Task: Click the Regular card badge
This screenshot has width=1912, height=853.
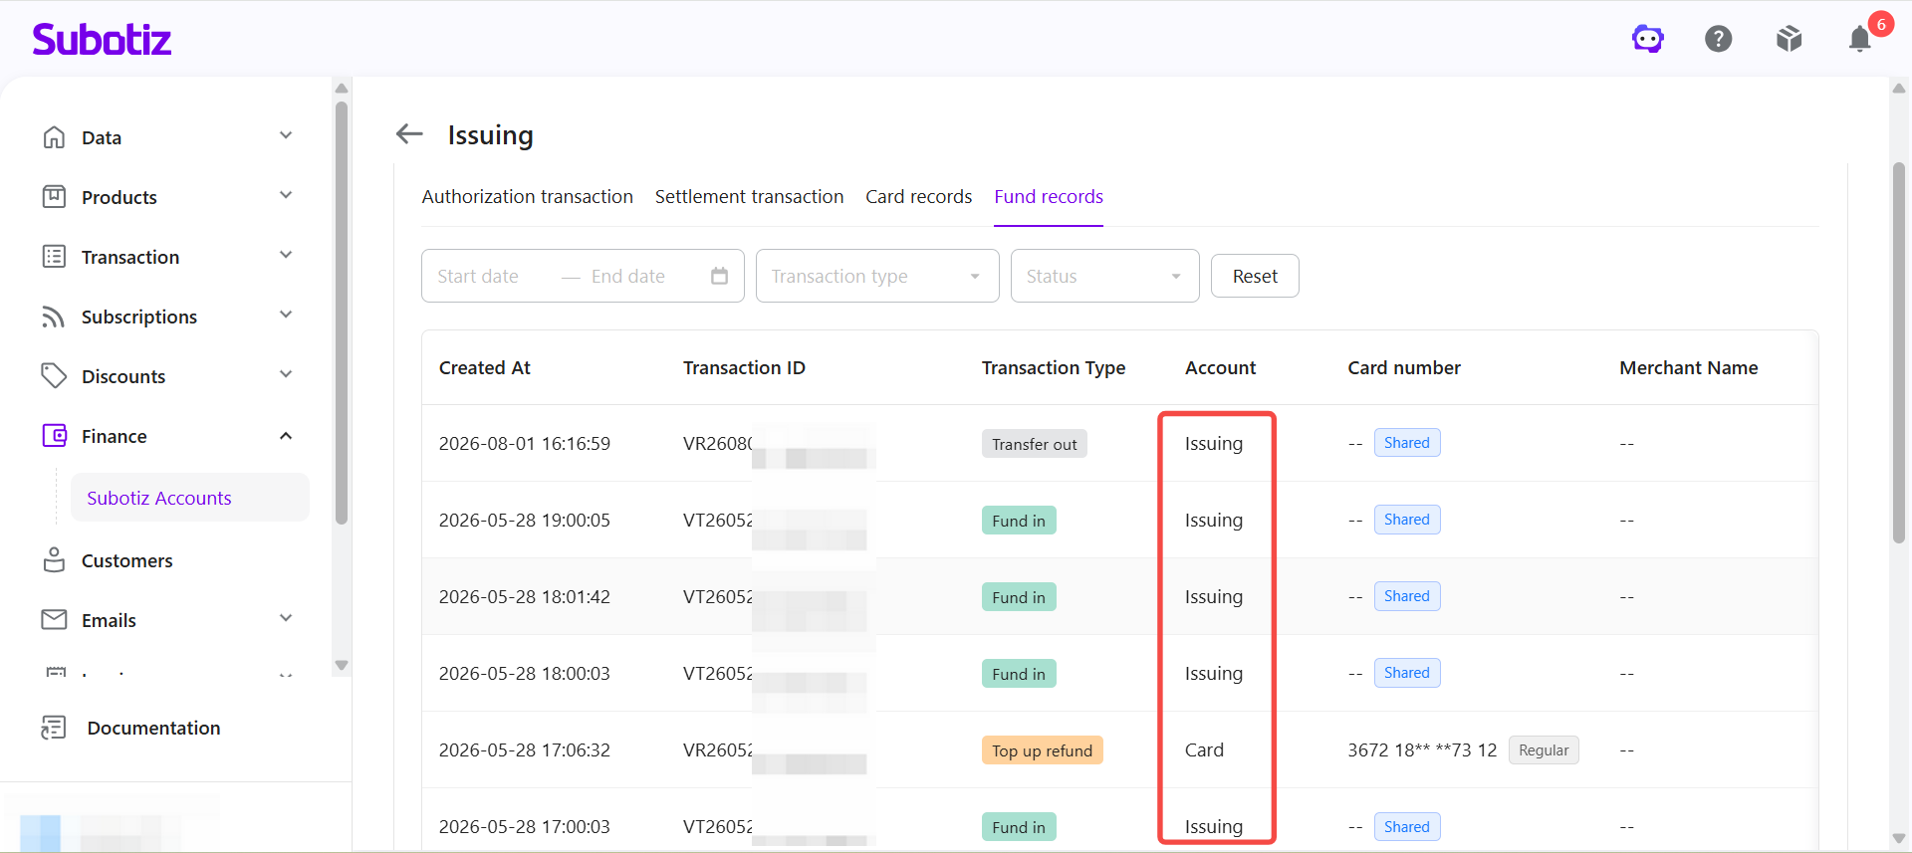Action: (1544, 750)
